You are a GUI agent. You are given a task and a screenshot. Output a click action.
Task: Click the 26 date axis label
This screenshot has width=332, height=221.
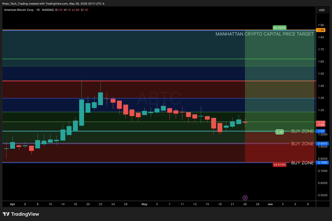coord(245,204)
